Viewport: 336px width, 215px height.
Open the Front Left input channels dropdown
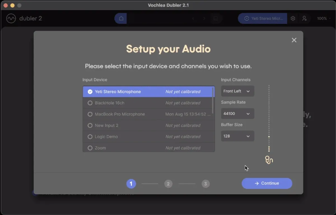(x=237, y=91)
